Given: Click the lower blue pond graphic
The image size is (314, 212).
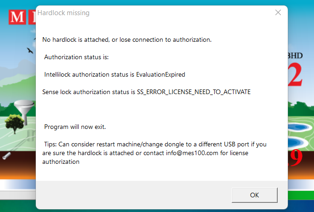Looking at the screenshot, I should (298, 142).
